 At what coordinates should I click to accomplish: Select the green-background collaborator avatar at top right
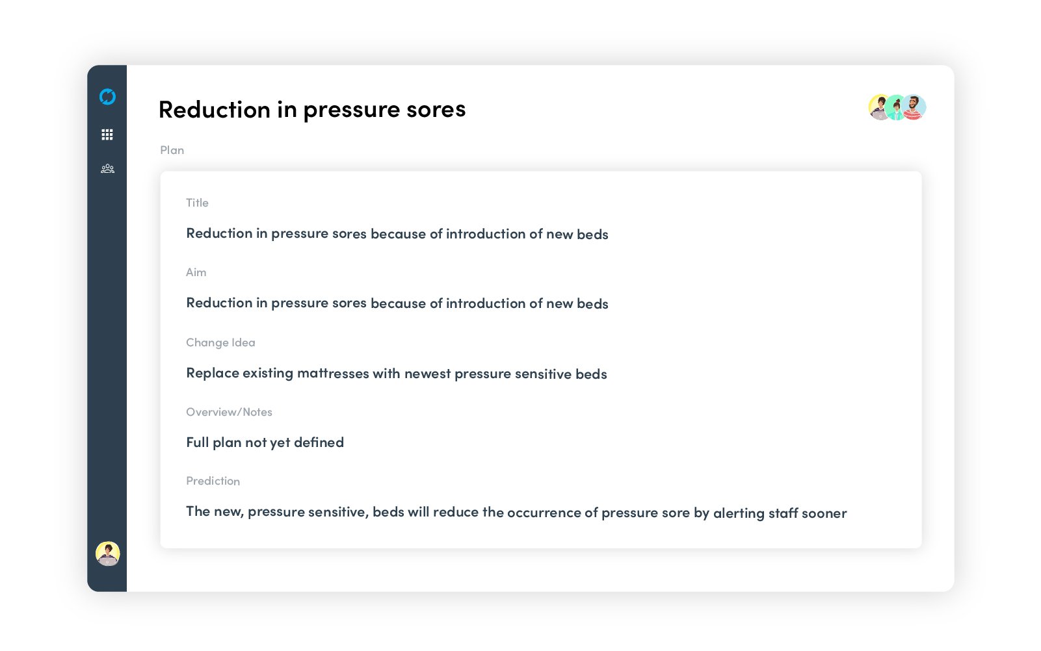click(896, 108)
